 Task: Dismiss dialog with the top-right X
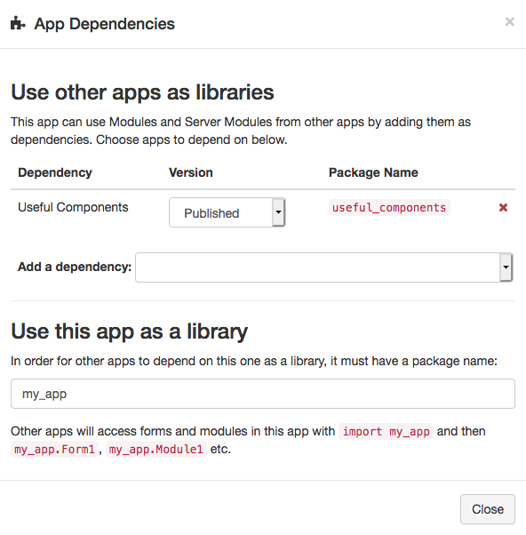coord(510,22)
